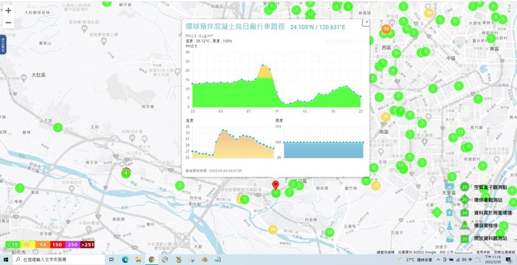Click legend label 開放資料觀測站
This screenshot has width=517, height=265.
pos(490,238)
